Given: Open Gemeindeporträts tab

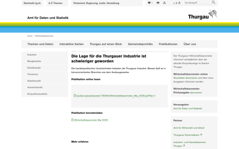Looking at the screenshot, I should click(x=140, y=44).
